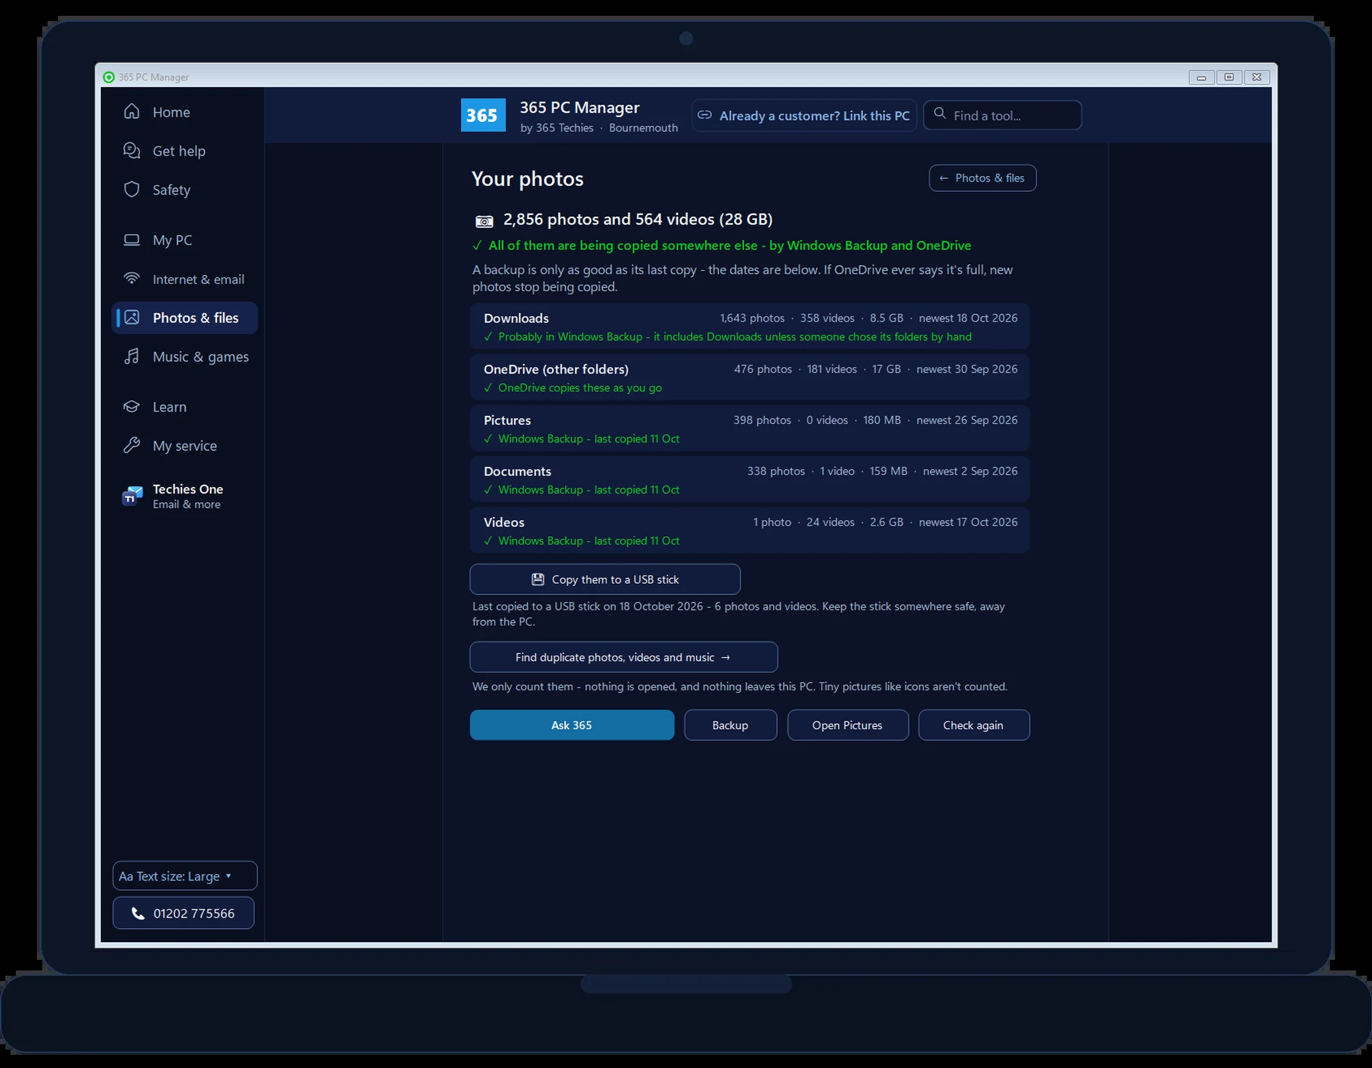Open My service in the sidebar
The height and width of the screenshot is (1068, 1372).
[x=185, y=446]
